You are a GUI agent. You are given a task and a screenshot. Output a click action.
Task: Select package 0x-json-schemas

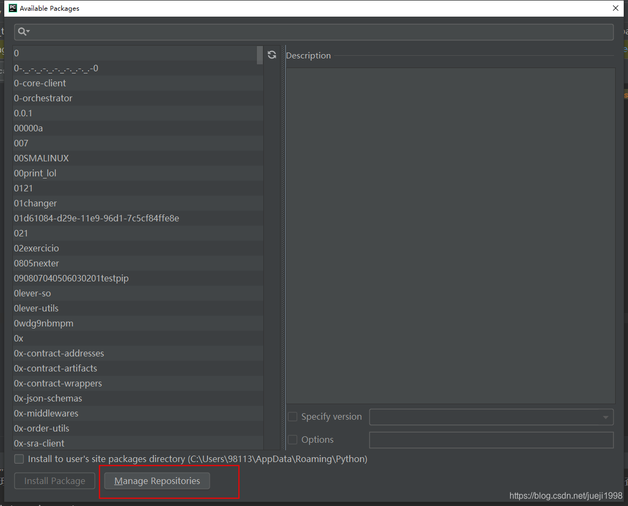[x=138, y=398]
